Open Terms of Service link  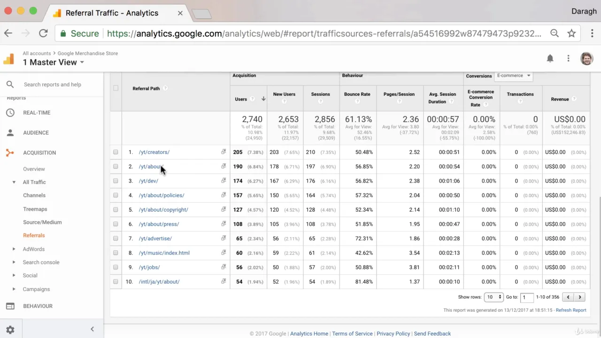click(352, 334)
